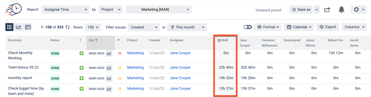This screenshot has height=97, width=371.
Task: Open the Project grouping dropdown
Action: (x=111, y=9)
